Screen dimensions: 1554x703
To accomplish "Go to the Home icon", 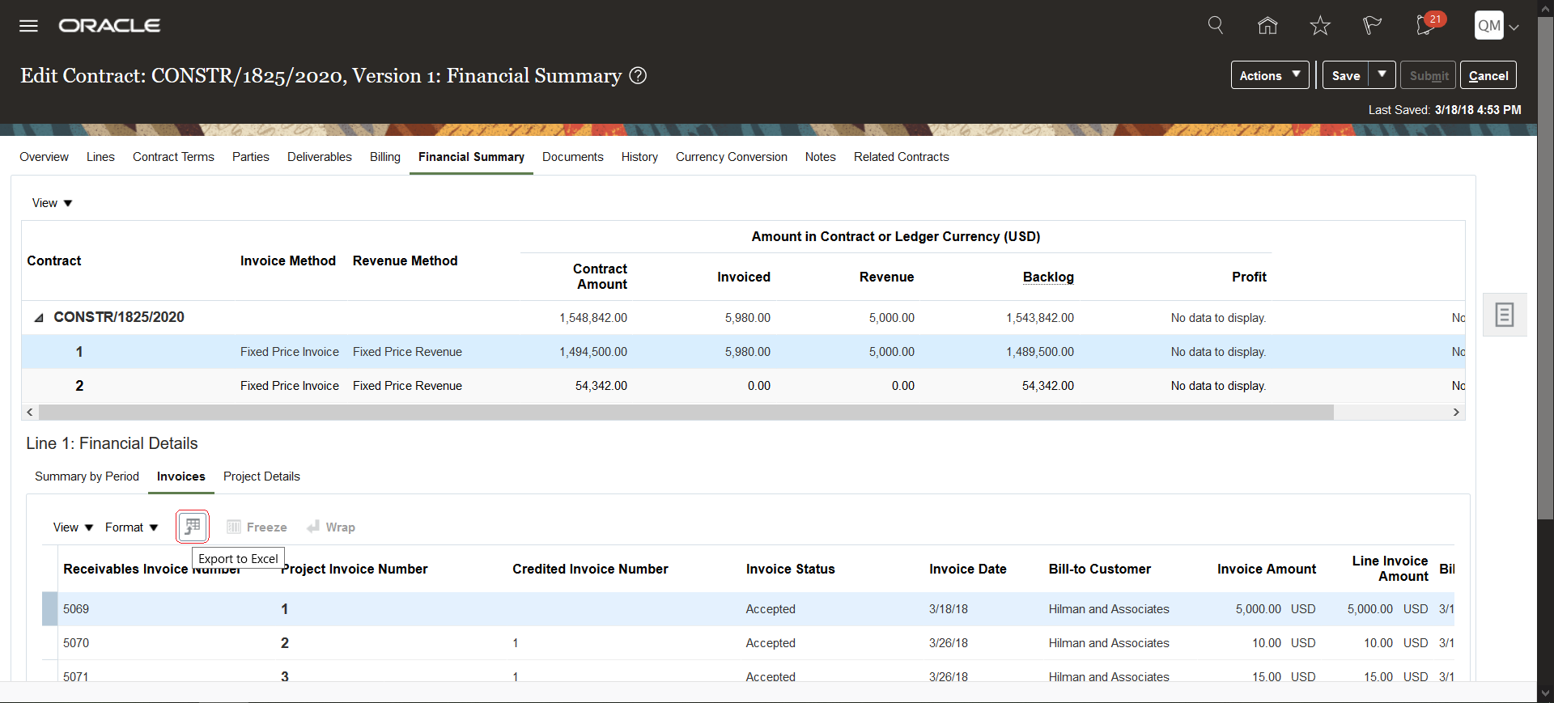I will (1267, 26).
